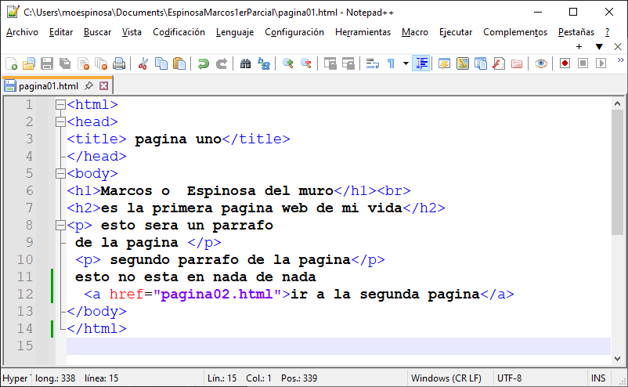Collapse the head tag fold marker
The width and height of the screenshot is (628, 387).
point(60,122)
